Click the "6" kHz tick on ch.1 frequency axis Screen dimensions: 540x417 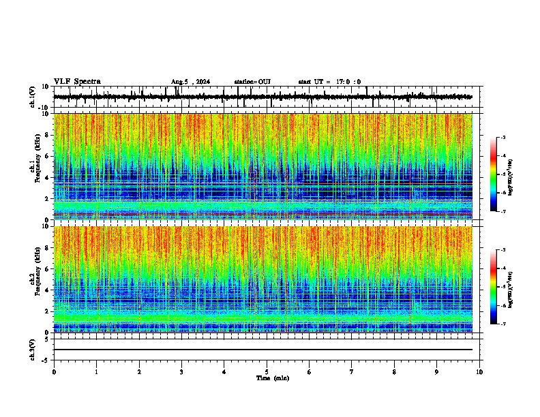48,157
